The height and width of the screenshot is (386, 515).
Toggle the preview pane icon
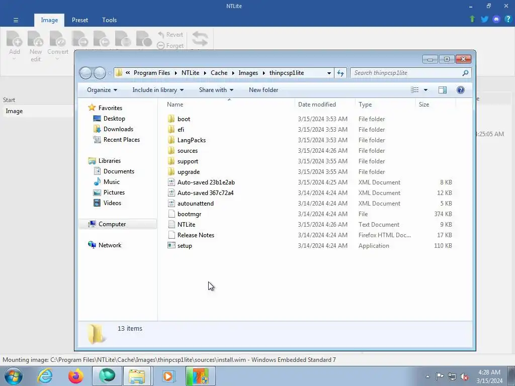coord(443,90)
